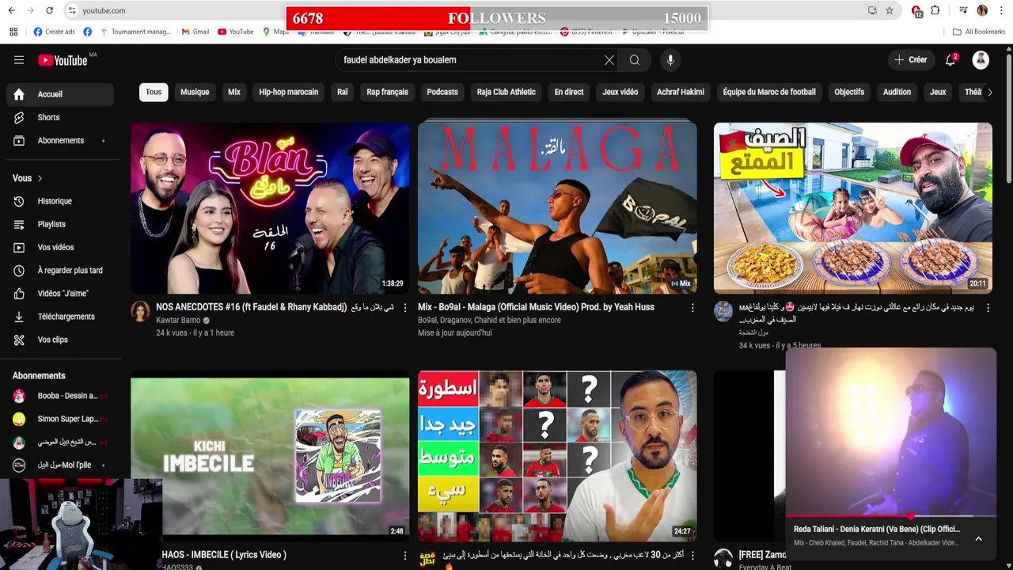Select the Podcasts filter chip
This screenshot has height=570, width=1013.
(x=442, y=92)
